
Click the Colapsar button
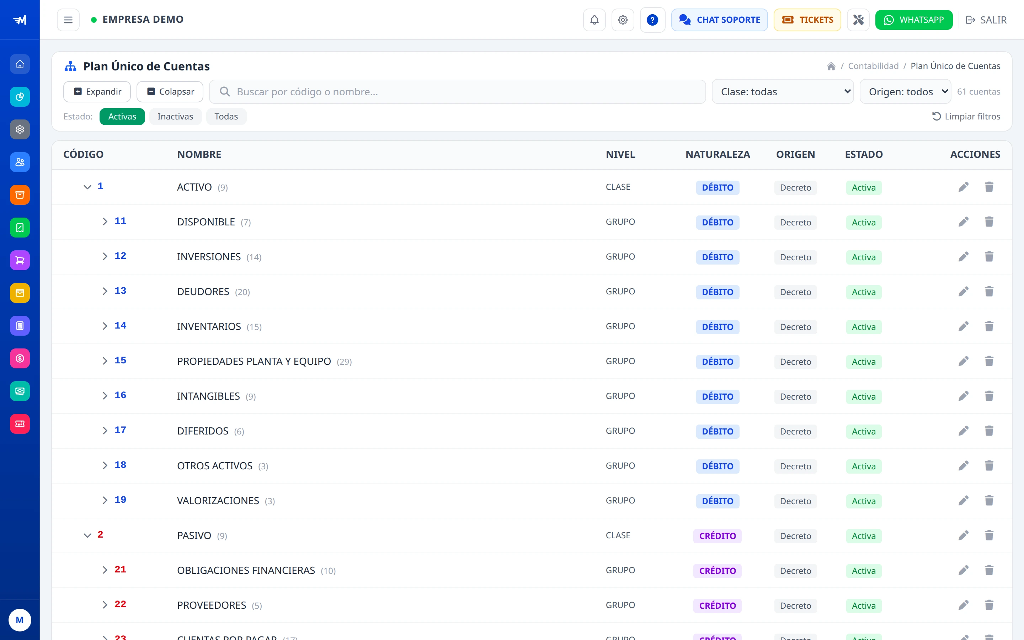point(170,91)
